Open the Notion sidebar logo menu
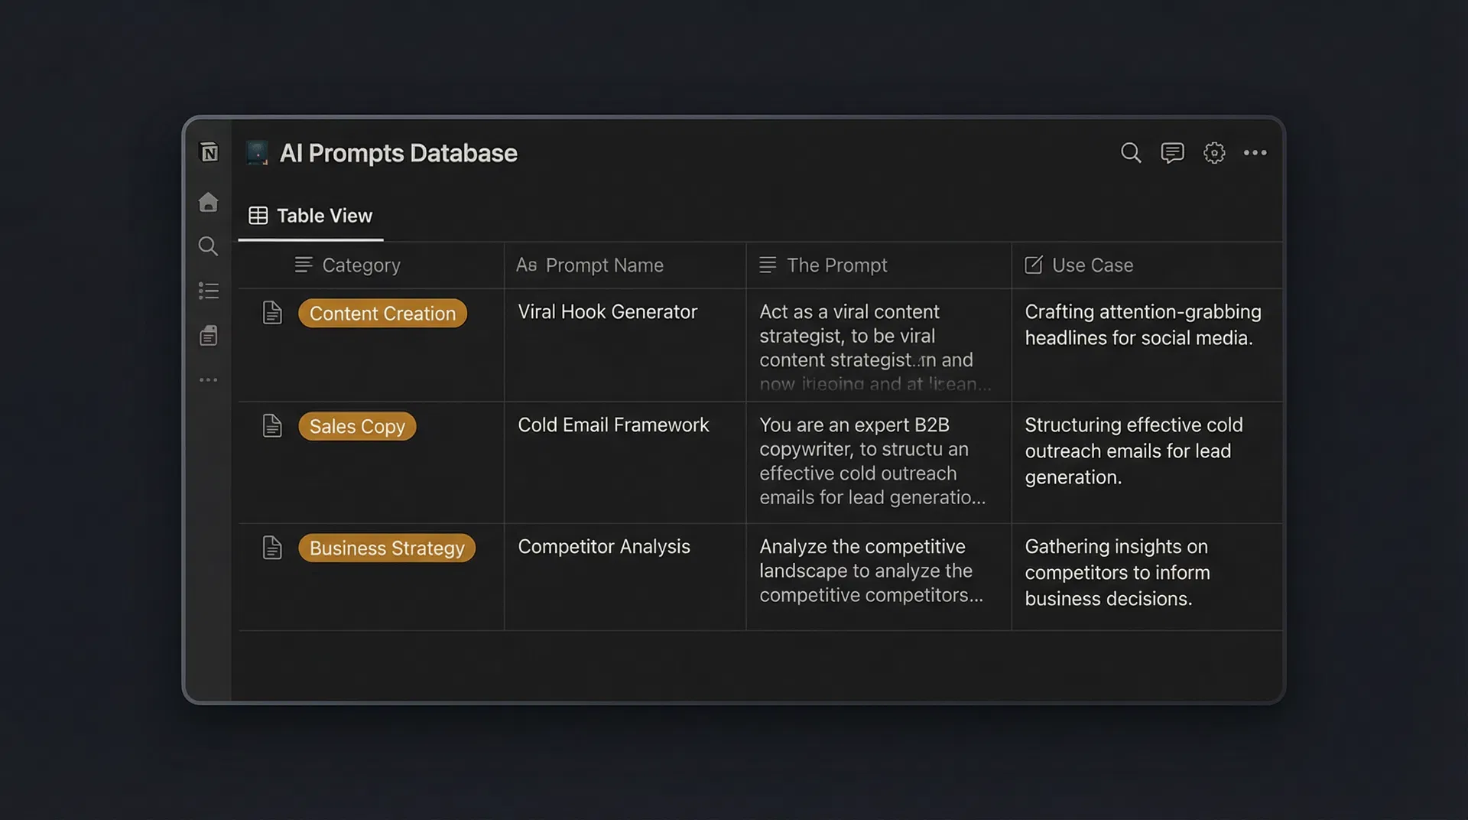 tap(208, 152)
